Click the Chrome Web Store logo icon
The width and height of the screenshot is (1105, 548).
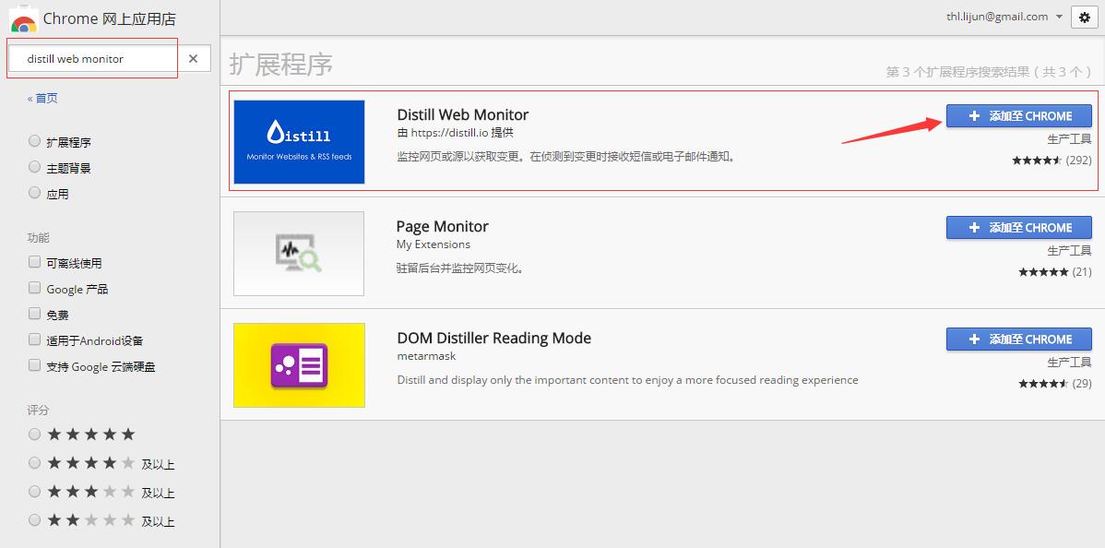(24, 20)
